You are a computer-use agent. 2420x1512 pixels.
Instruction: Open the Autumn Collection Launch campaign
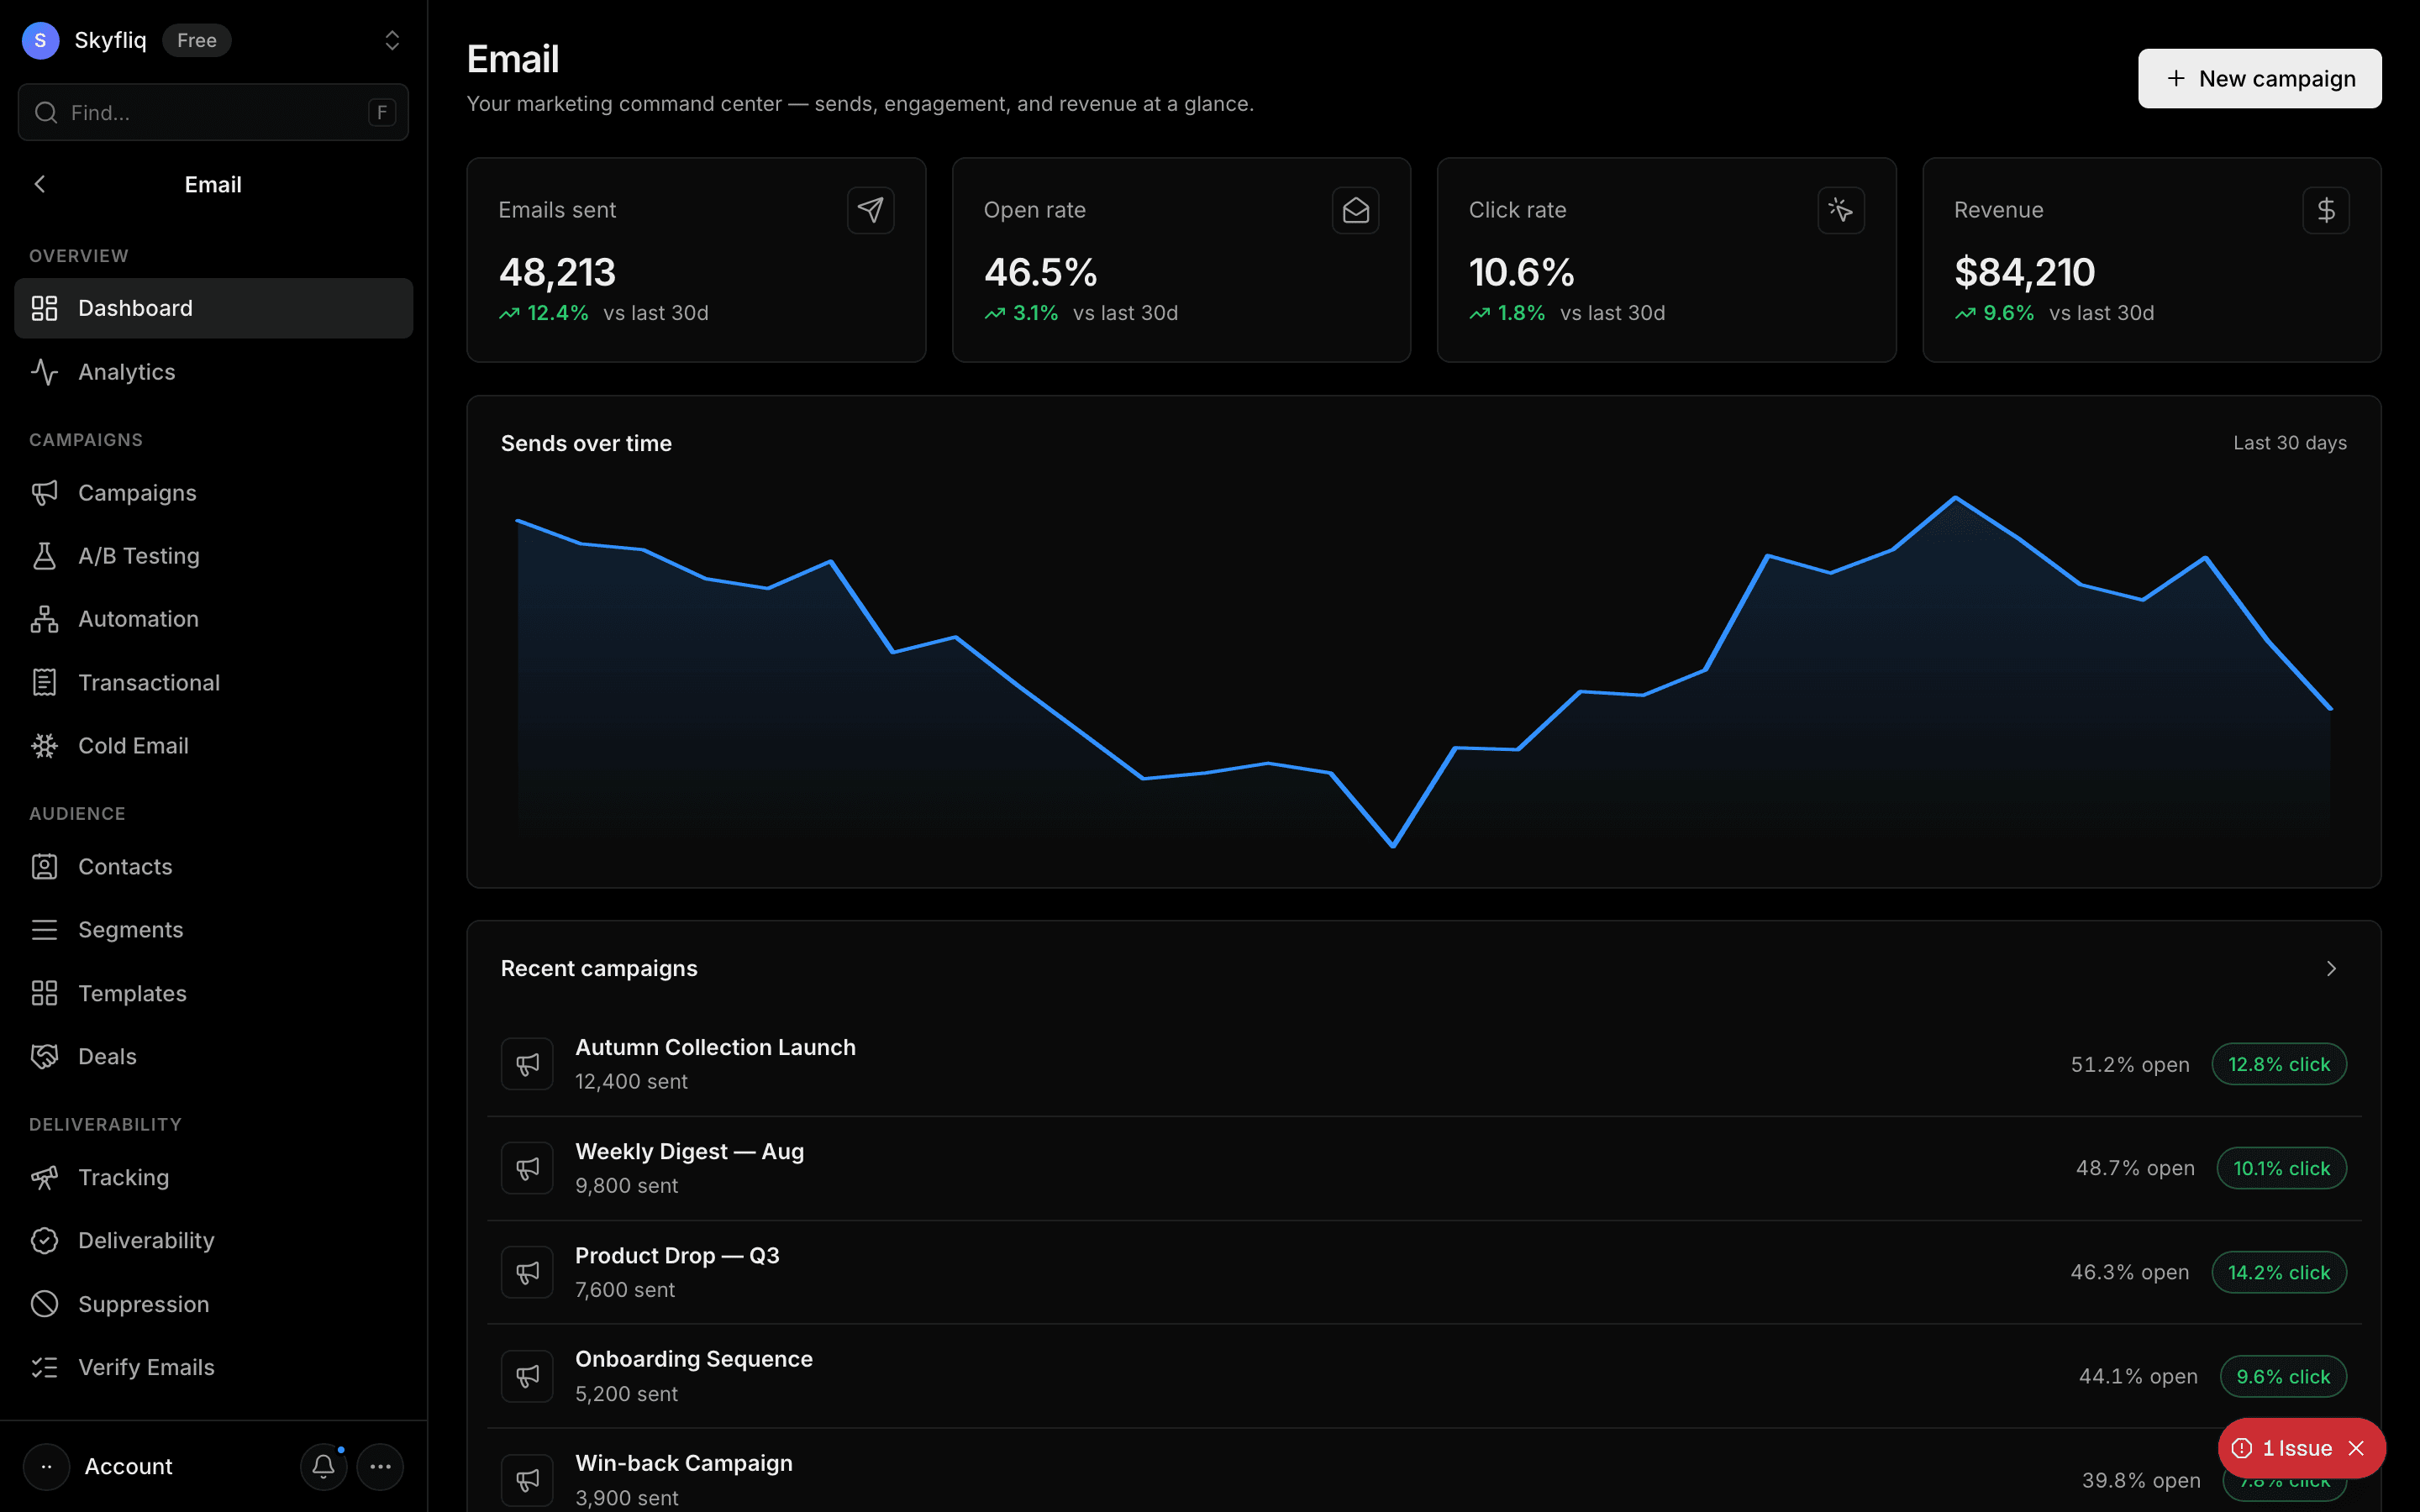click(x=1424, y=1064)
